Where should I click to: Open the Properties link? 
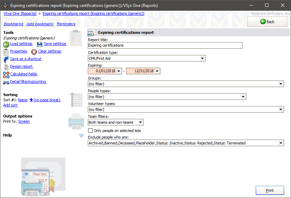point(19,51)
